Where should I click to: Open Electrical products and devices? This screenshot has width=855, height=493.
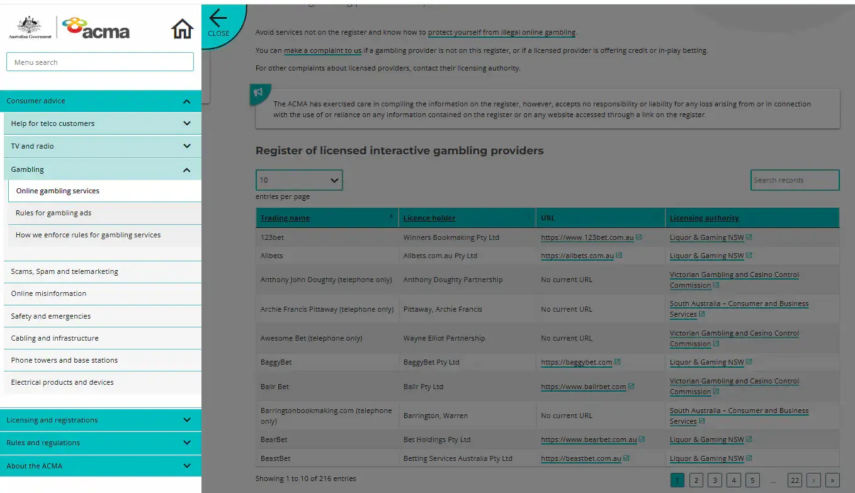103,382
